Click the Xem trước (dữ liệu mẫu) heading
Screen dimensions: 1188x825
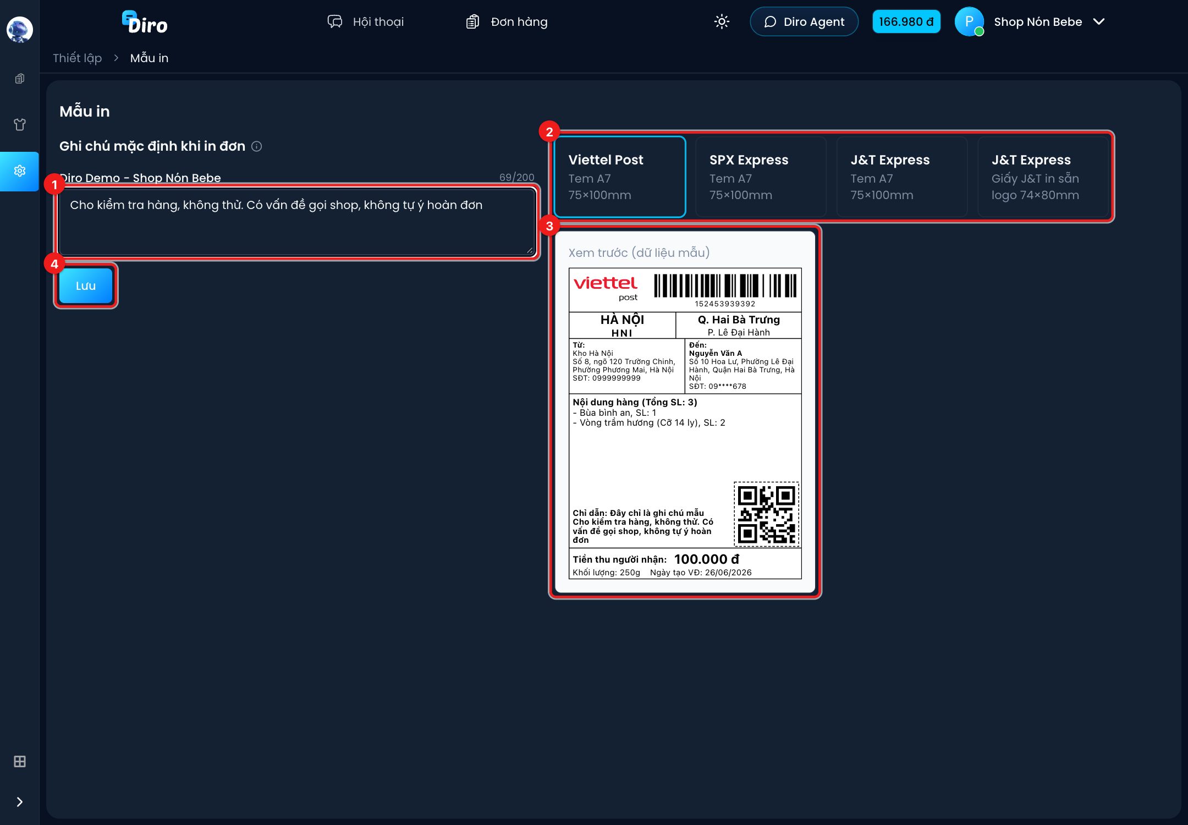coord(639,253)
